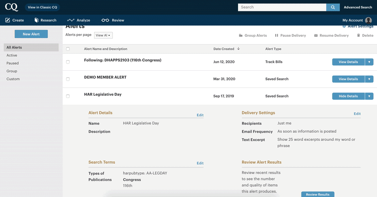Click into the Search field
Image resolution: width=377 pixels, height=197 pixels.
tap(282, 7)
